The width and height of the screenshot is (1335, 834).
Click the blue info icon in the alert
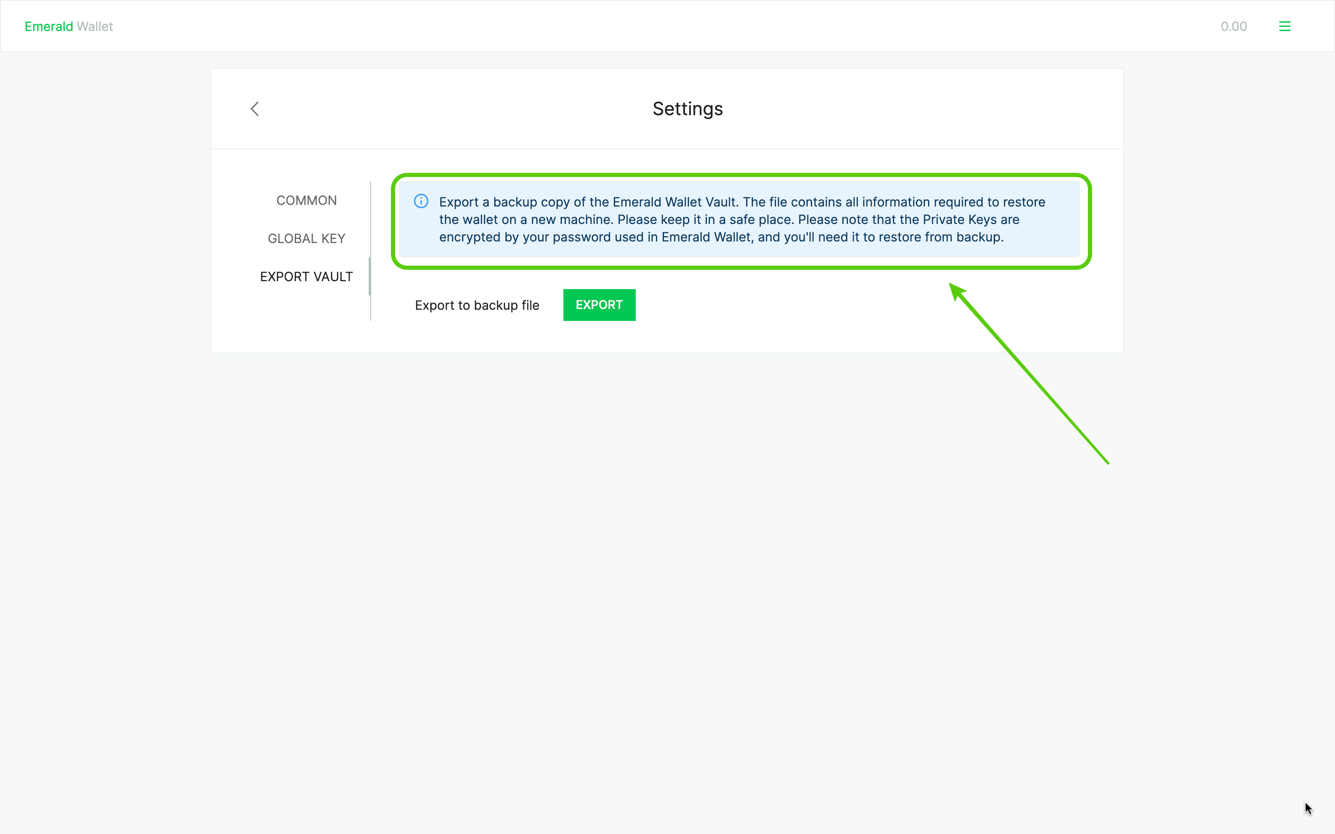coord(421,201)
